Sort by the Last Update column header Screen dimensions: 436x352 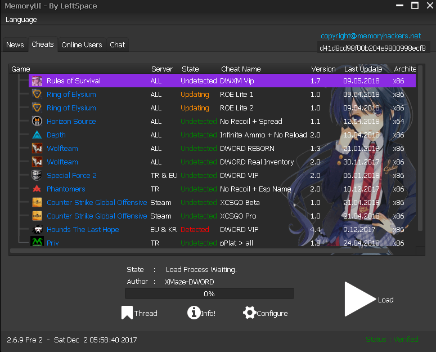pyautogui.click(x=363, y=69)
